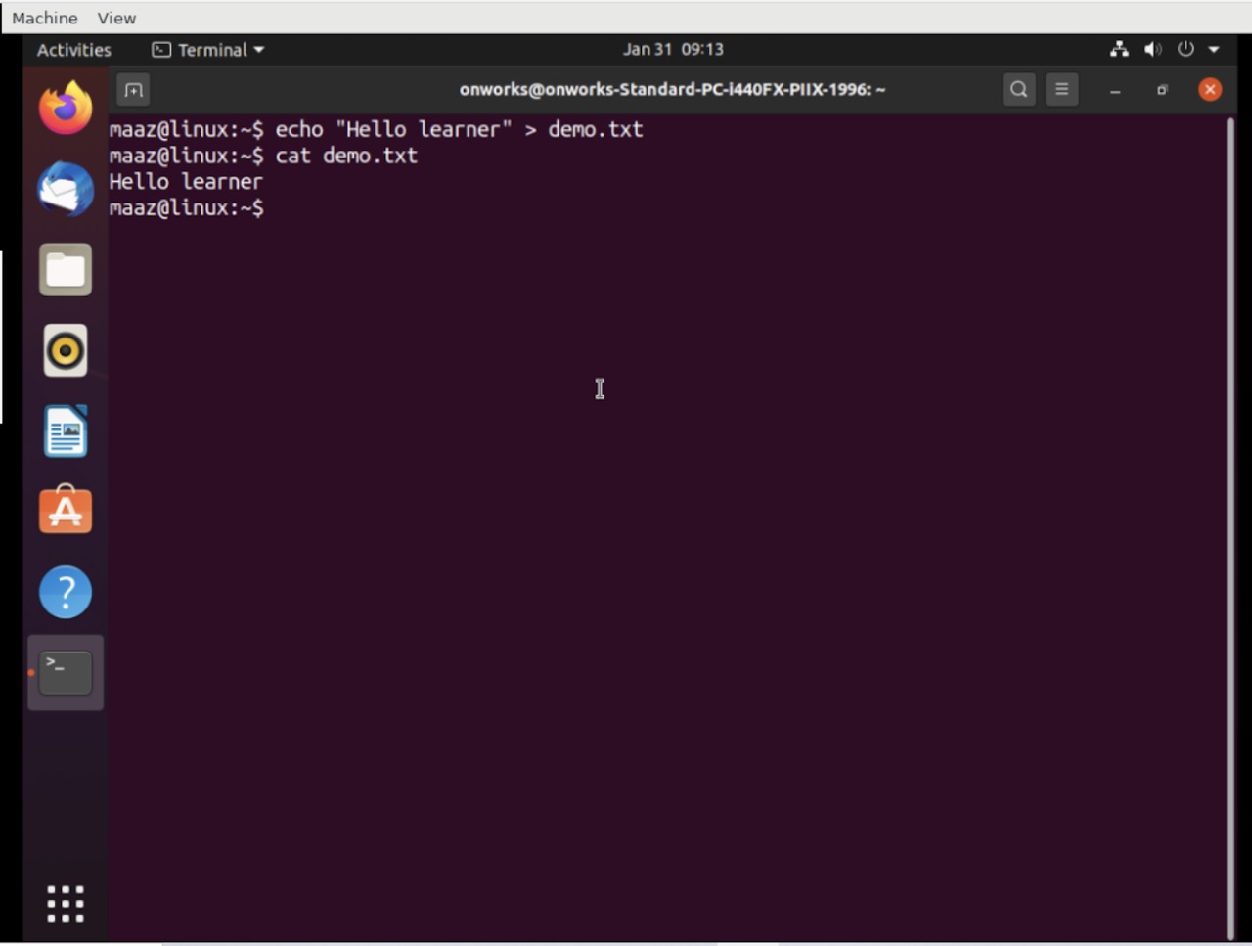Click the terminal vertical scrollbar

pyautogui.click(x=1230, y=528)
